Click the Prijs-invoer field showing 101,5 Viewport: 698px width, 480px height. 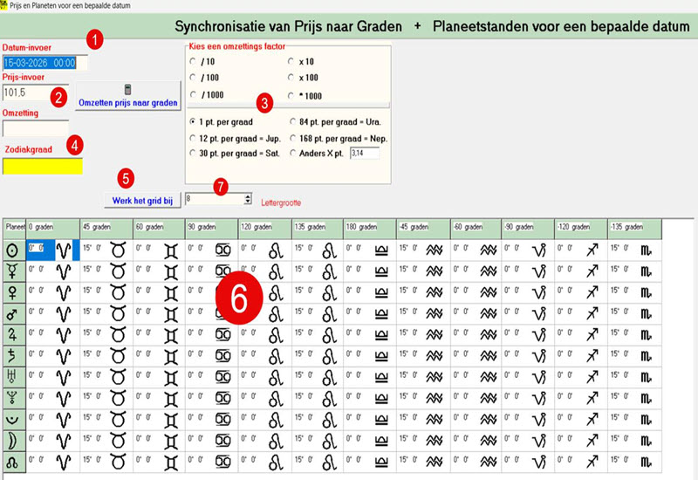click(x=36, y=93)
